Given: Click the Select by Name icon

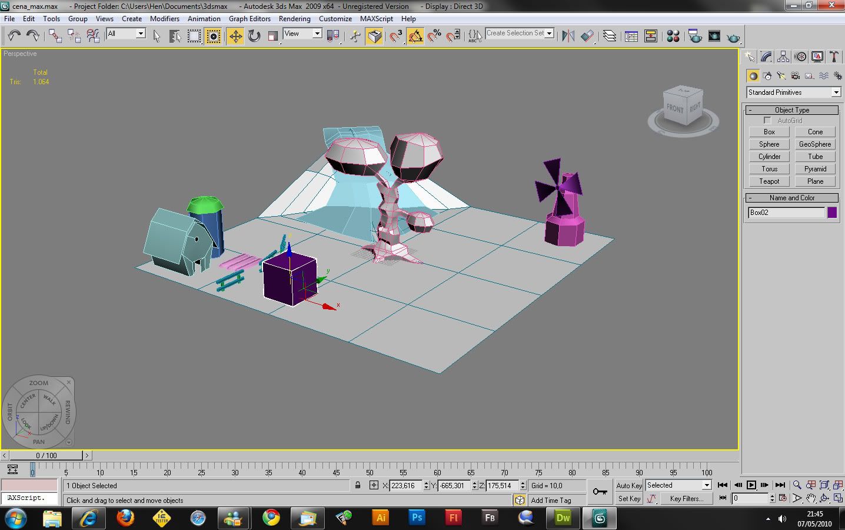Looking at the screenshot, I should [175, 37].
